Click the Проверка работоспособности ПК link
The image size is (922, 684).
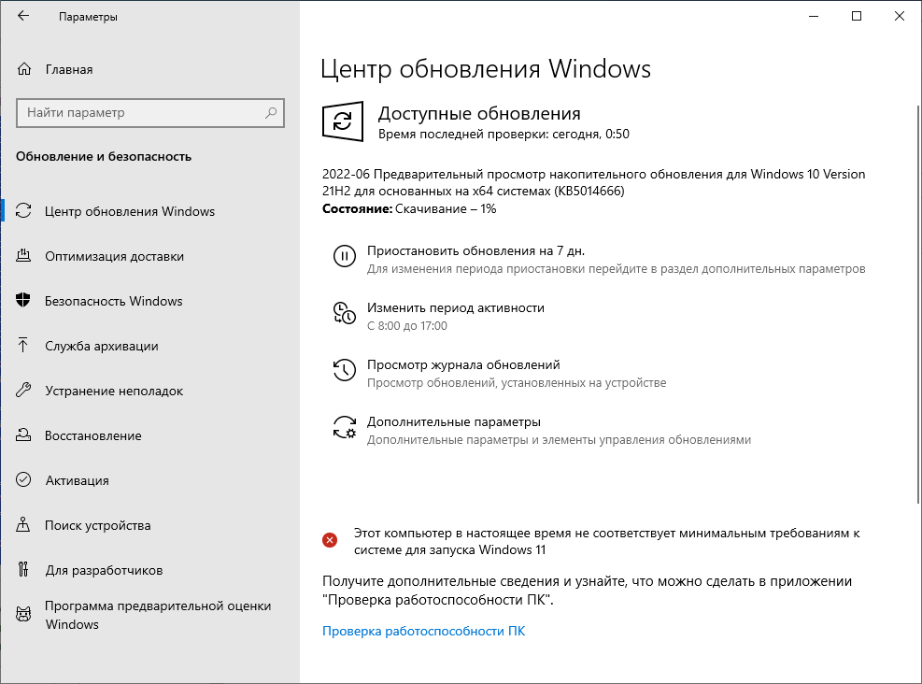click(423, 631)
